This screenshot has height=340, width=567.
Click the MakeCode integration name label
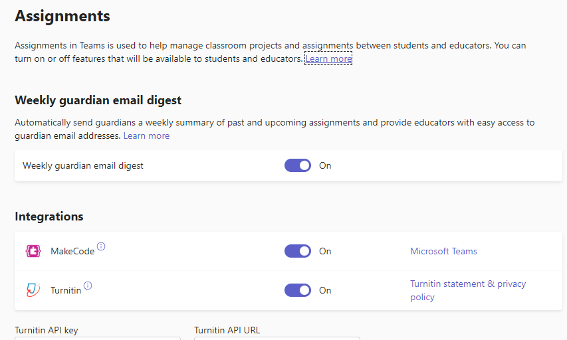[72, 251]
